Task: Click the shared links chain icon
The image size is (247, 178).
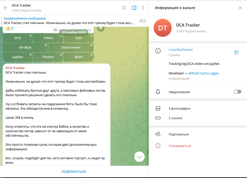Action: pyautogui.click(x=158, y=118)
